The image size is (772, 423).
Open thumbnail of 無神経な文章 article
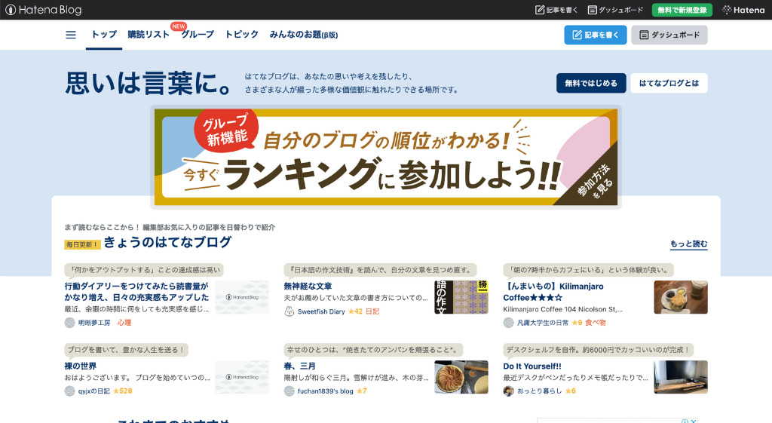[461, 297]
